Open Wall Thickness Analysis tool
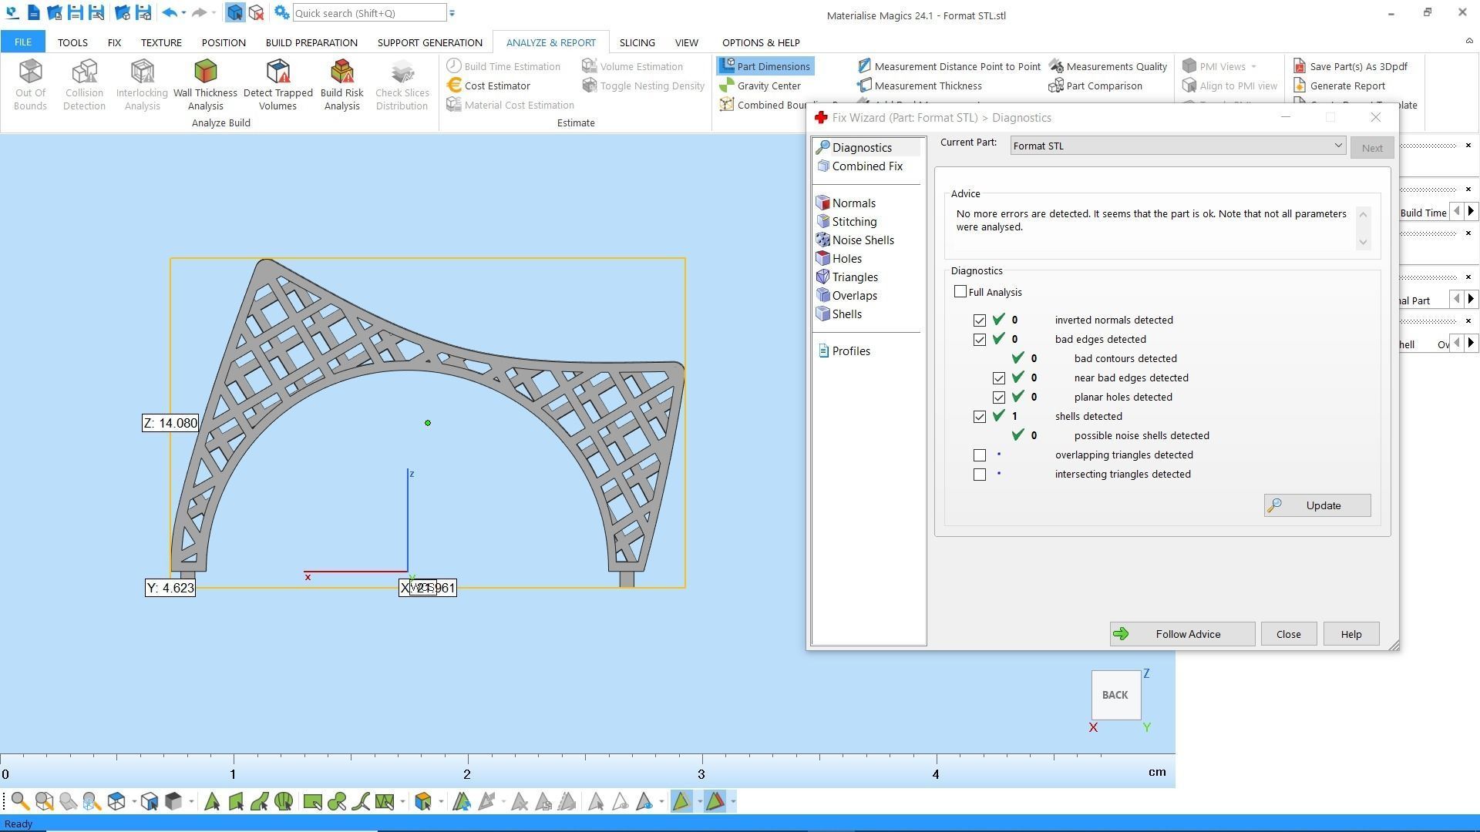Screen dimensions: 1480x832 pyautogui.click(x=205, y=84)
